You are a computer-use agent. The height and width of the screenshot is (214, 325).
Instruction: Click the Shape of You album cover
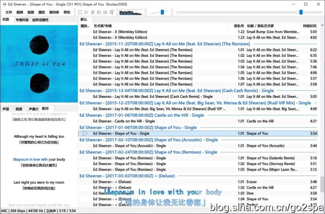coord(39,64)
